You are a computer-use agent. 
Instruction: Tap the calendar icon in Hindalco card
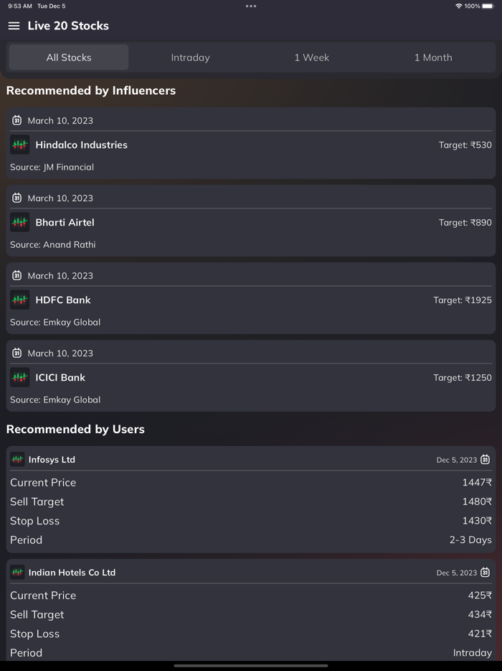click(17, 121)
